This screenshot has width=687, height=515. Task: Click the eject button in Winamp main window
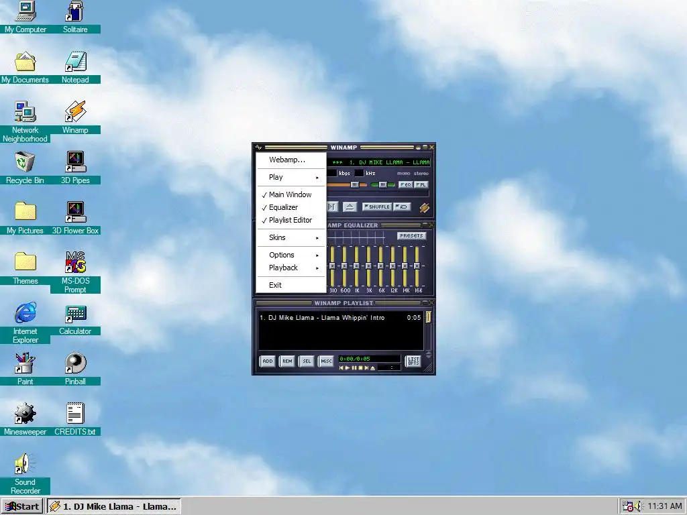pyautogui.click(x=350, y=207)
